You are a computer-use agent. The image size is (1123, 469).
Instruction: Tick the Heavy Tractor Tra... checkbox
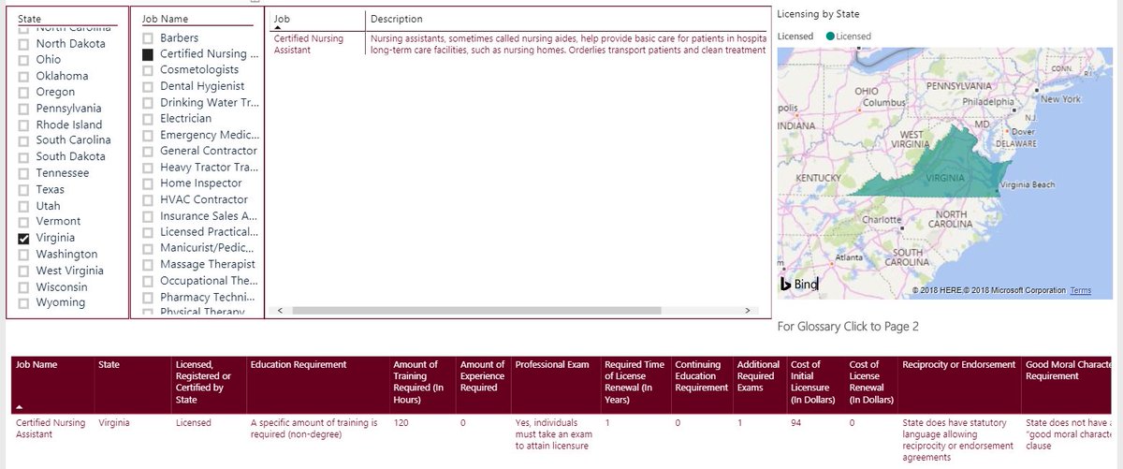(x=148, y=168)
